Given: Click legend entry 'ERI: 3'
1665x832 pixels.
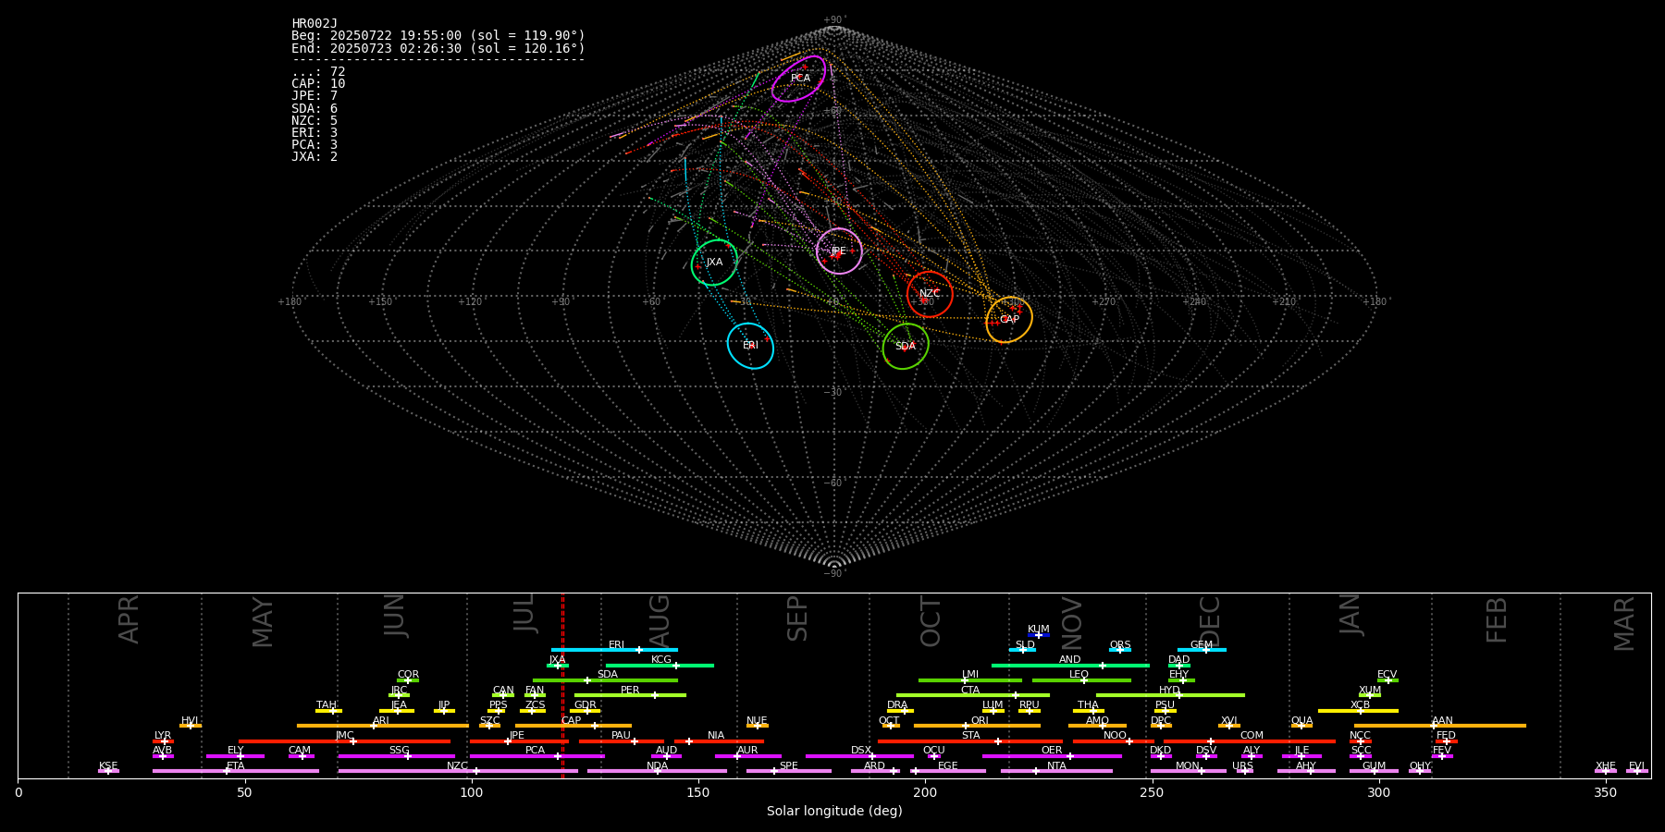Looking at the screenshot, I should [x=314, y=132].
